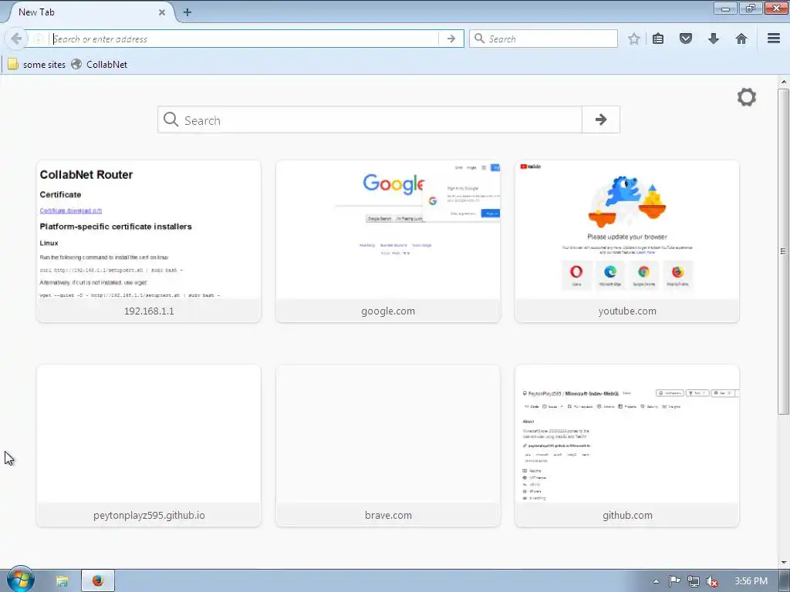The image size is (790, 592).
Task: Open the CollabNet bookmark
Action: (100, 65)
